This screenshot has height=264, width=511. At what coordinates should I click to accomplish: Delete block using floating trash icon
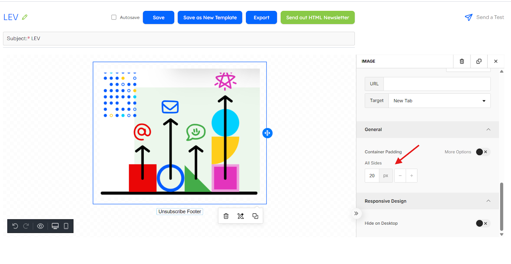coord(226,216)
